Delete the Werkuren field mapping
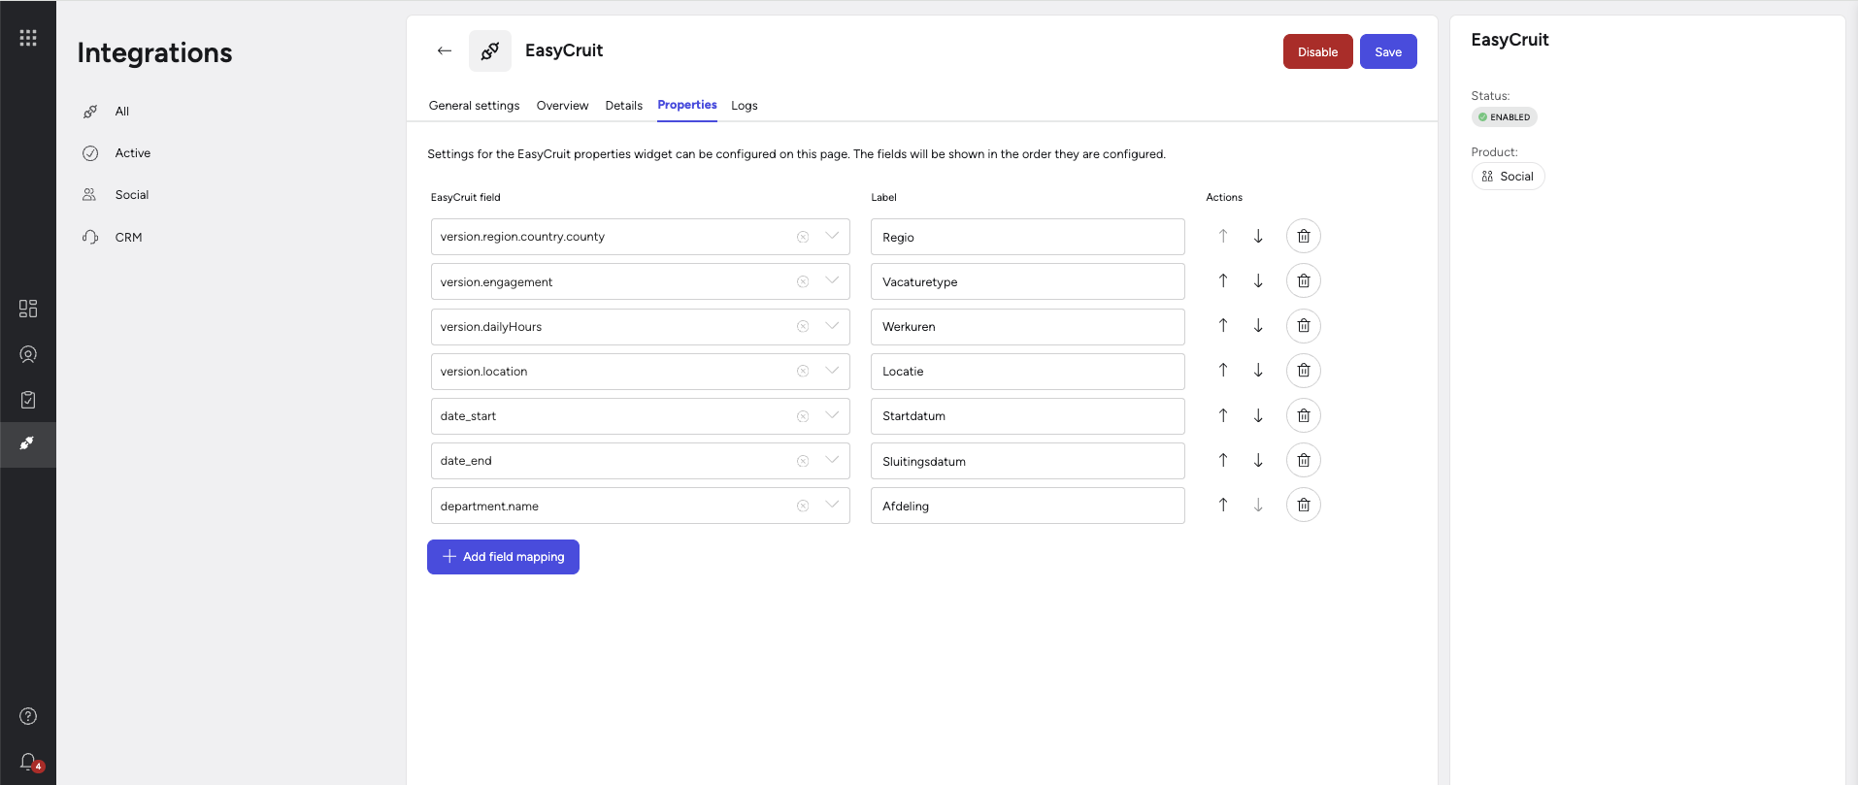Image resolution: width=1858 pixels, height=785 pixels. (1304, 326)
